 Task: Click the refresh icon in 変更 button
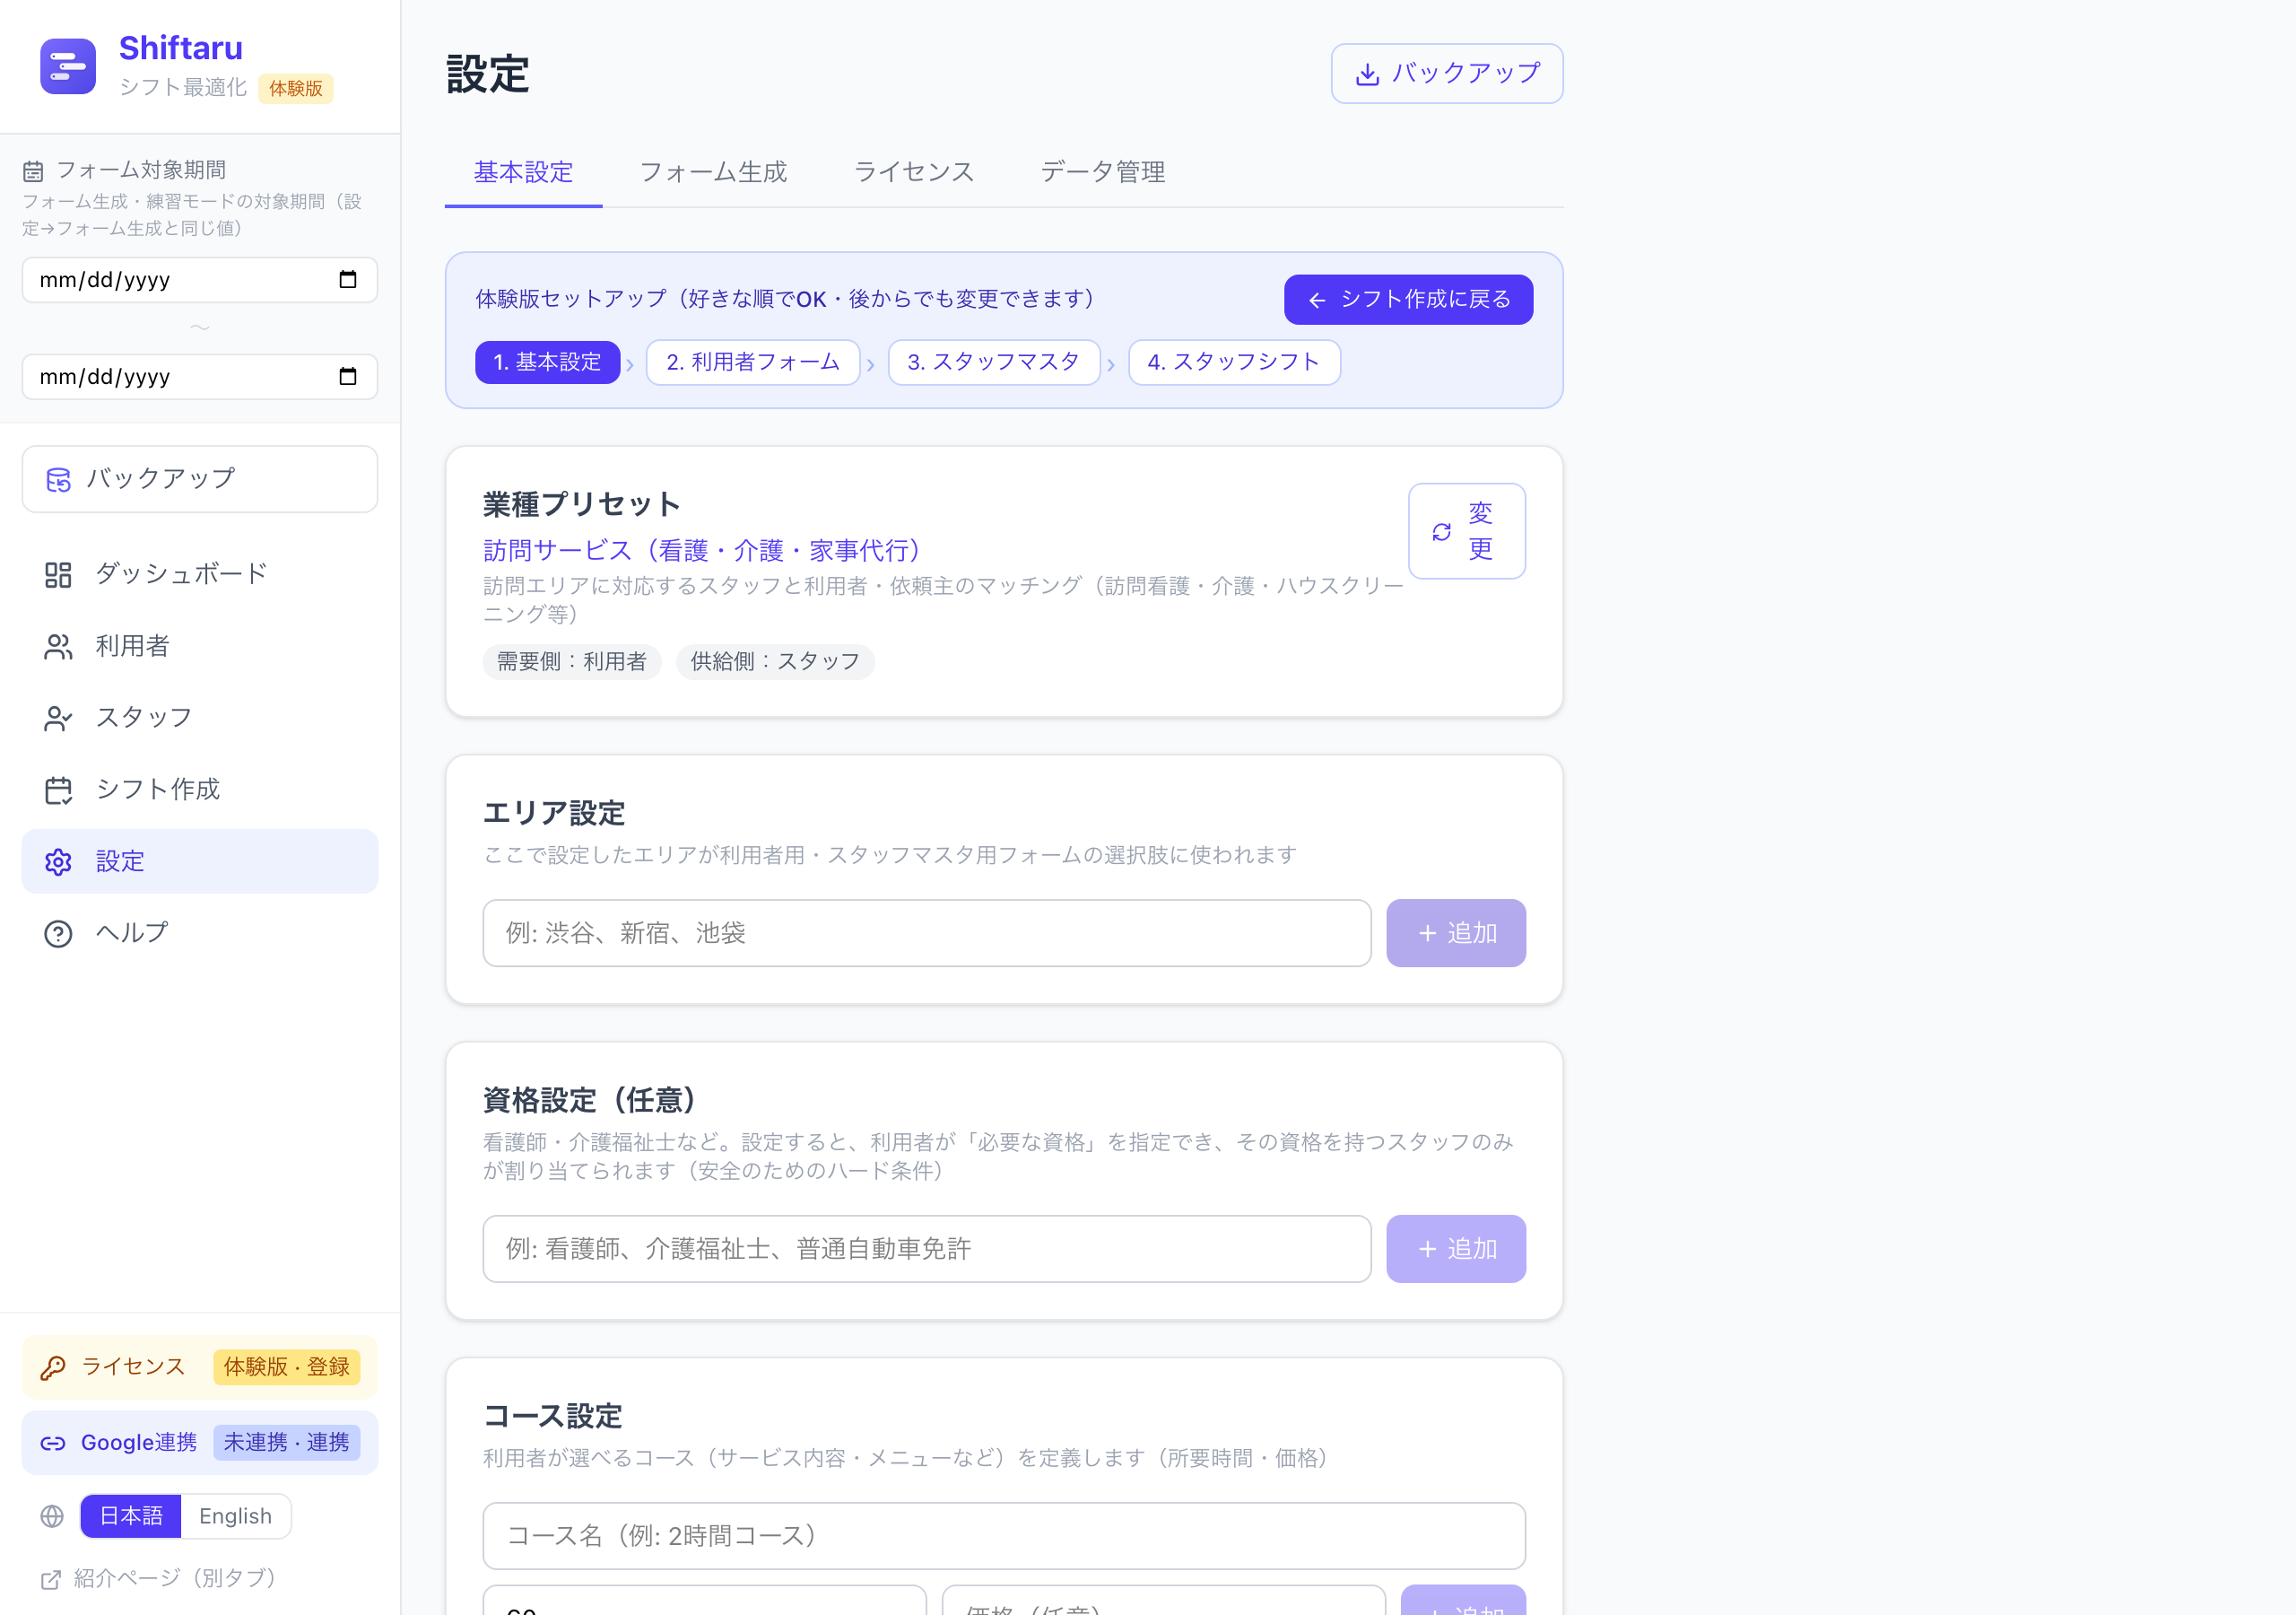(x=1441, y=531)
